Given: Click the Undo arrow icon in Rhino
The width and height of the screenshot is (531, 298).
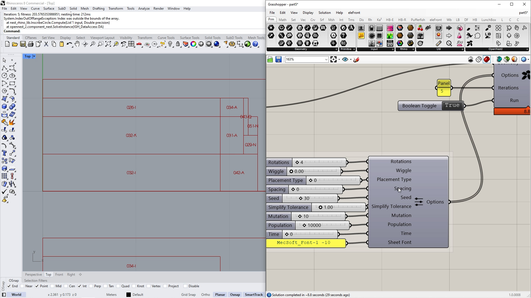Looking at the screenshot, I should [x=69, y=44].
